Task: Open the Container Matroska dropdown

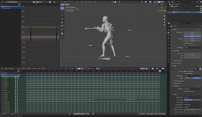Action: pyautogui.click(x=192, y=89)
